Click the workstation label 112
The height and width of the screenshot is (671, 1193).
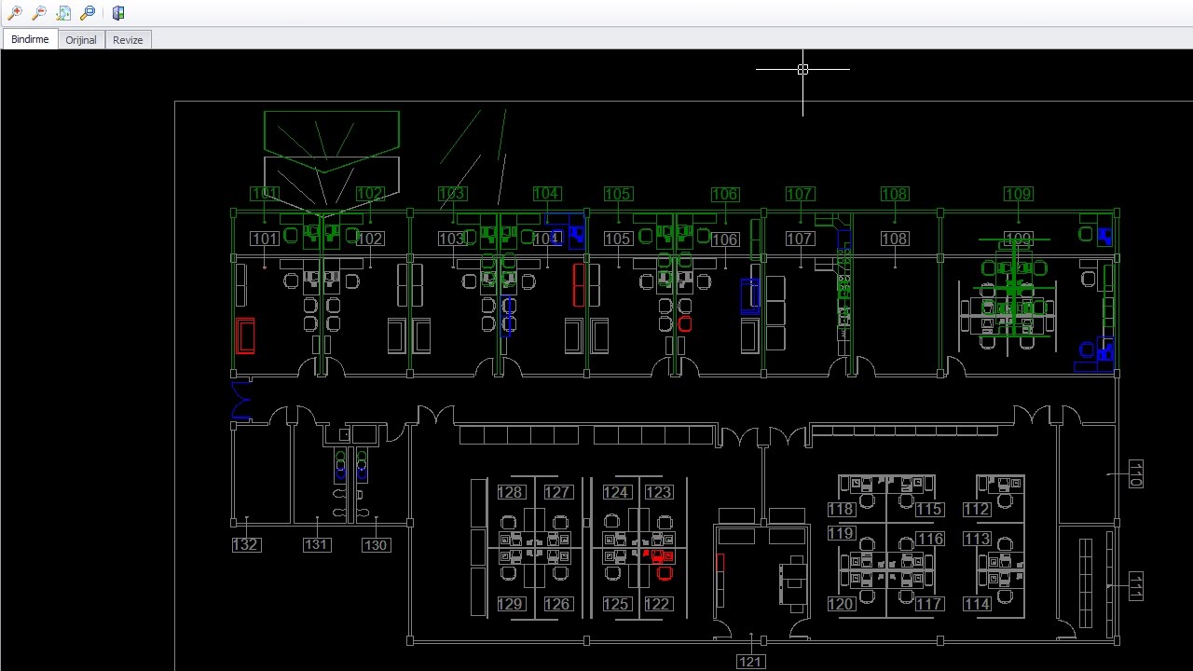(977, 509)
